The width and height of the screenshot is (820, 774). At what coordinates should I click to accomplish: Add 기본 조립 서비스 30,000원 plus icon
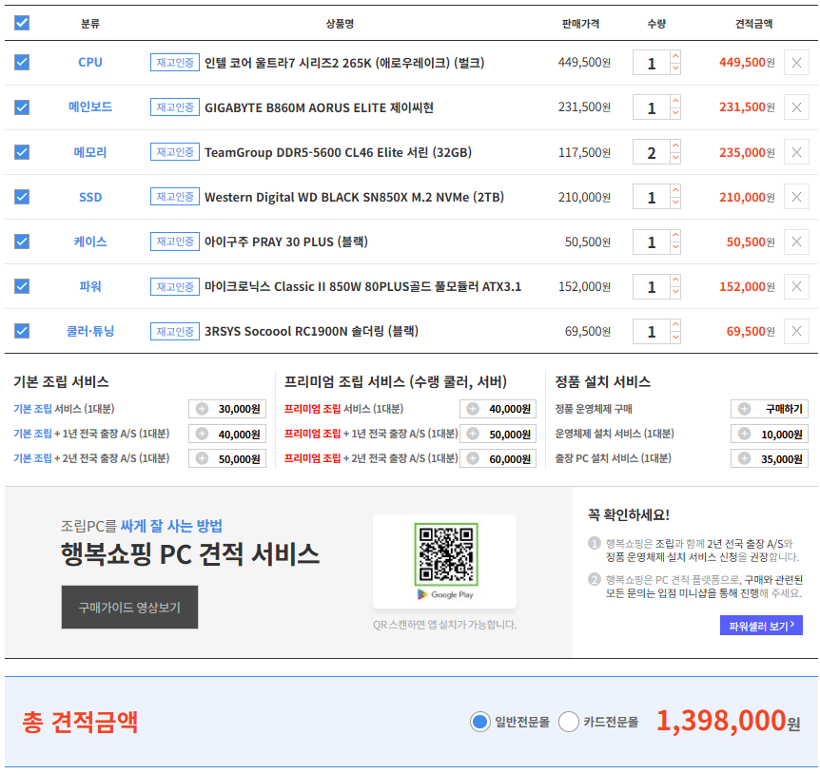pos(203,409)
